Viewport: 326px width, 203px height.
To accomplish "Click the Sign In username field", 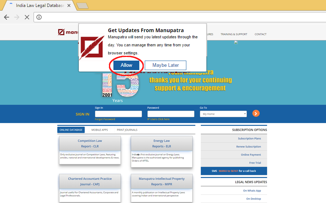I will point(118,114).
